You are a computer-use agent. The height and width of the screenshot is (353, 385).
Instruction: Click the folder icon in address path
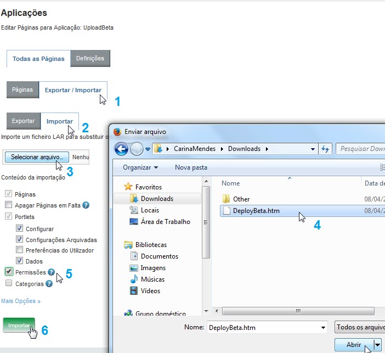[157, 149]
